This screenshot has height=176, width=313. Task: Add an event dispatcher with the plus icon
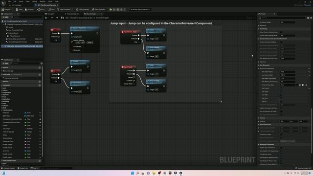pos(40,161)
